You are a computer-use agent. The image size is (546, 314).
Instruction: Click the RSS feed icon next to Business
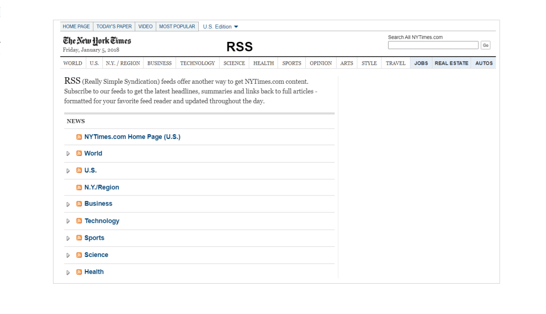[x=79, y=204]
